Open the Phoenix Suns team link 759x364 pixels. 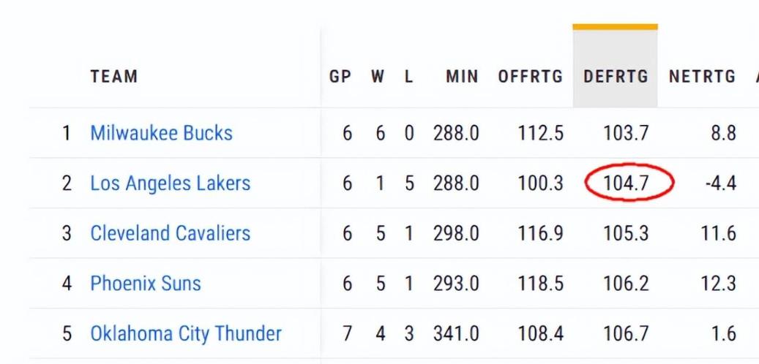click(145, 284)
